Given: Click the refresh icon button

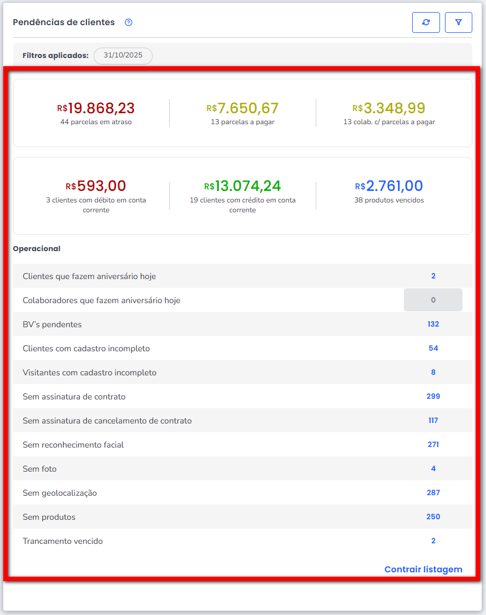Looking at the screenshot, I should [x=426, y=22].
